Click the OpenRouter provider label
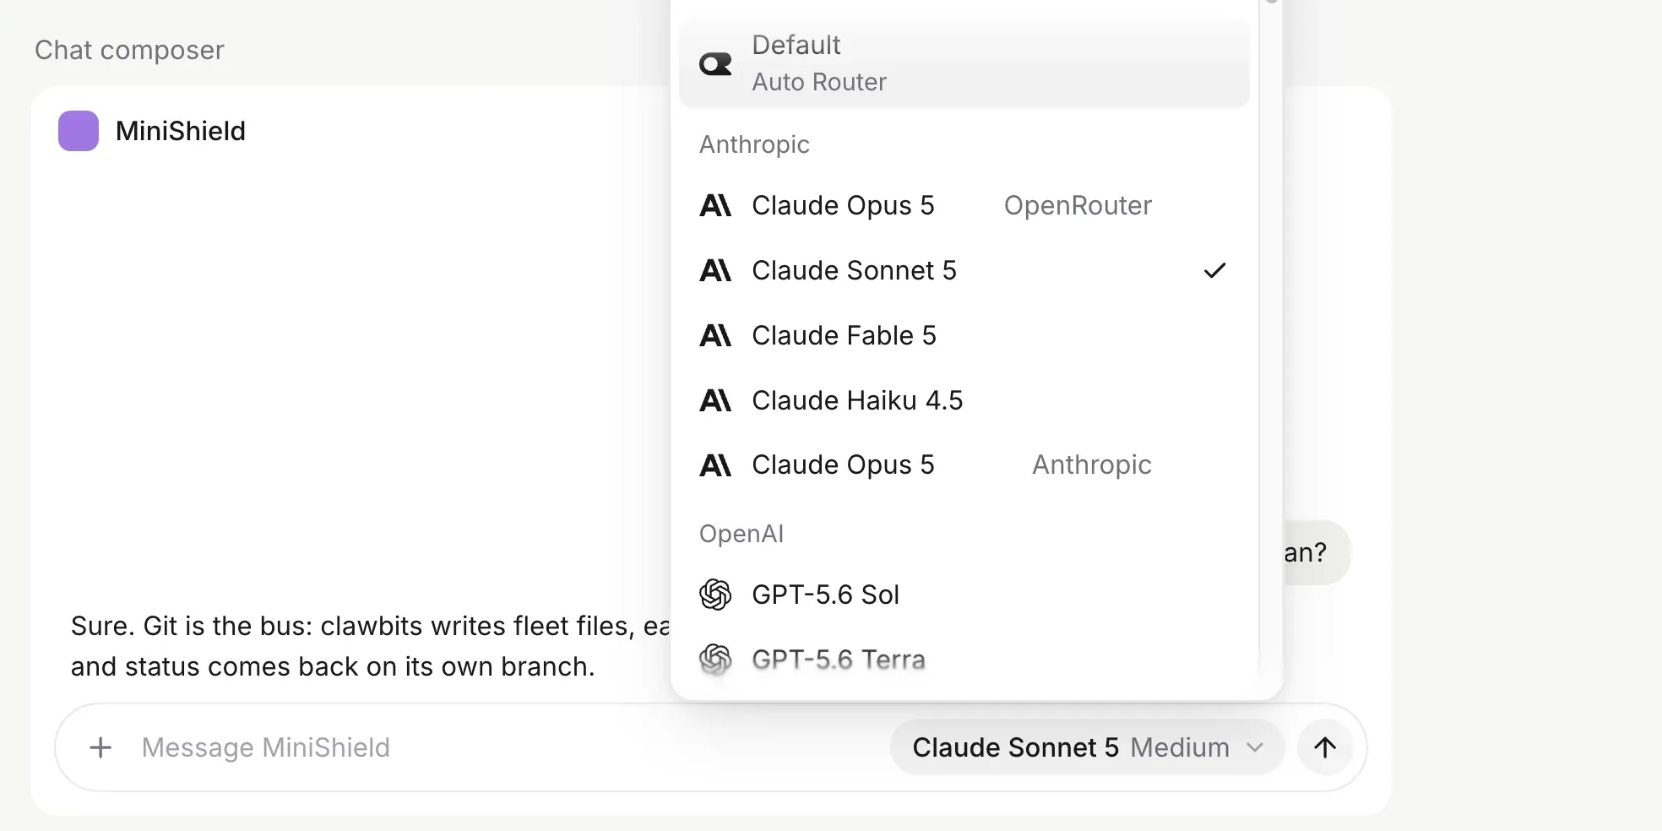The image size is (1662, 831). [x=1078, y=205]
